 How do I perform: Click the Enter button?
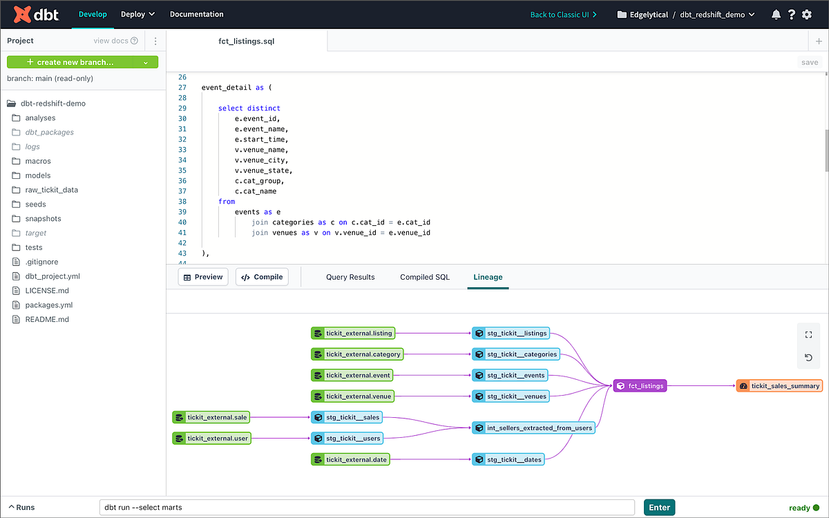click(x=659, y=508)
